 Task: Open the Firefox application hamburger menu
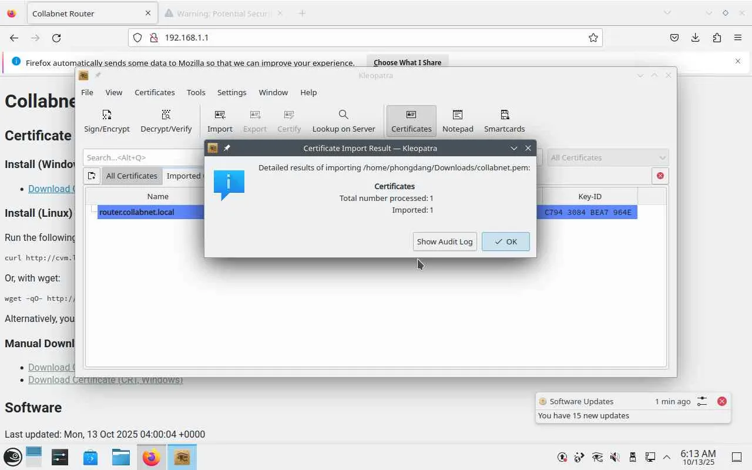pyautogui.click(x=738, y=38)
